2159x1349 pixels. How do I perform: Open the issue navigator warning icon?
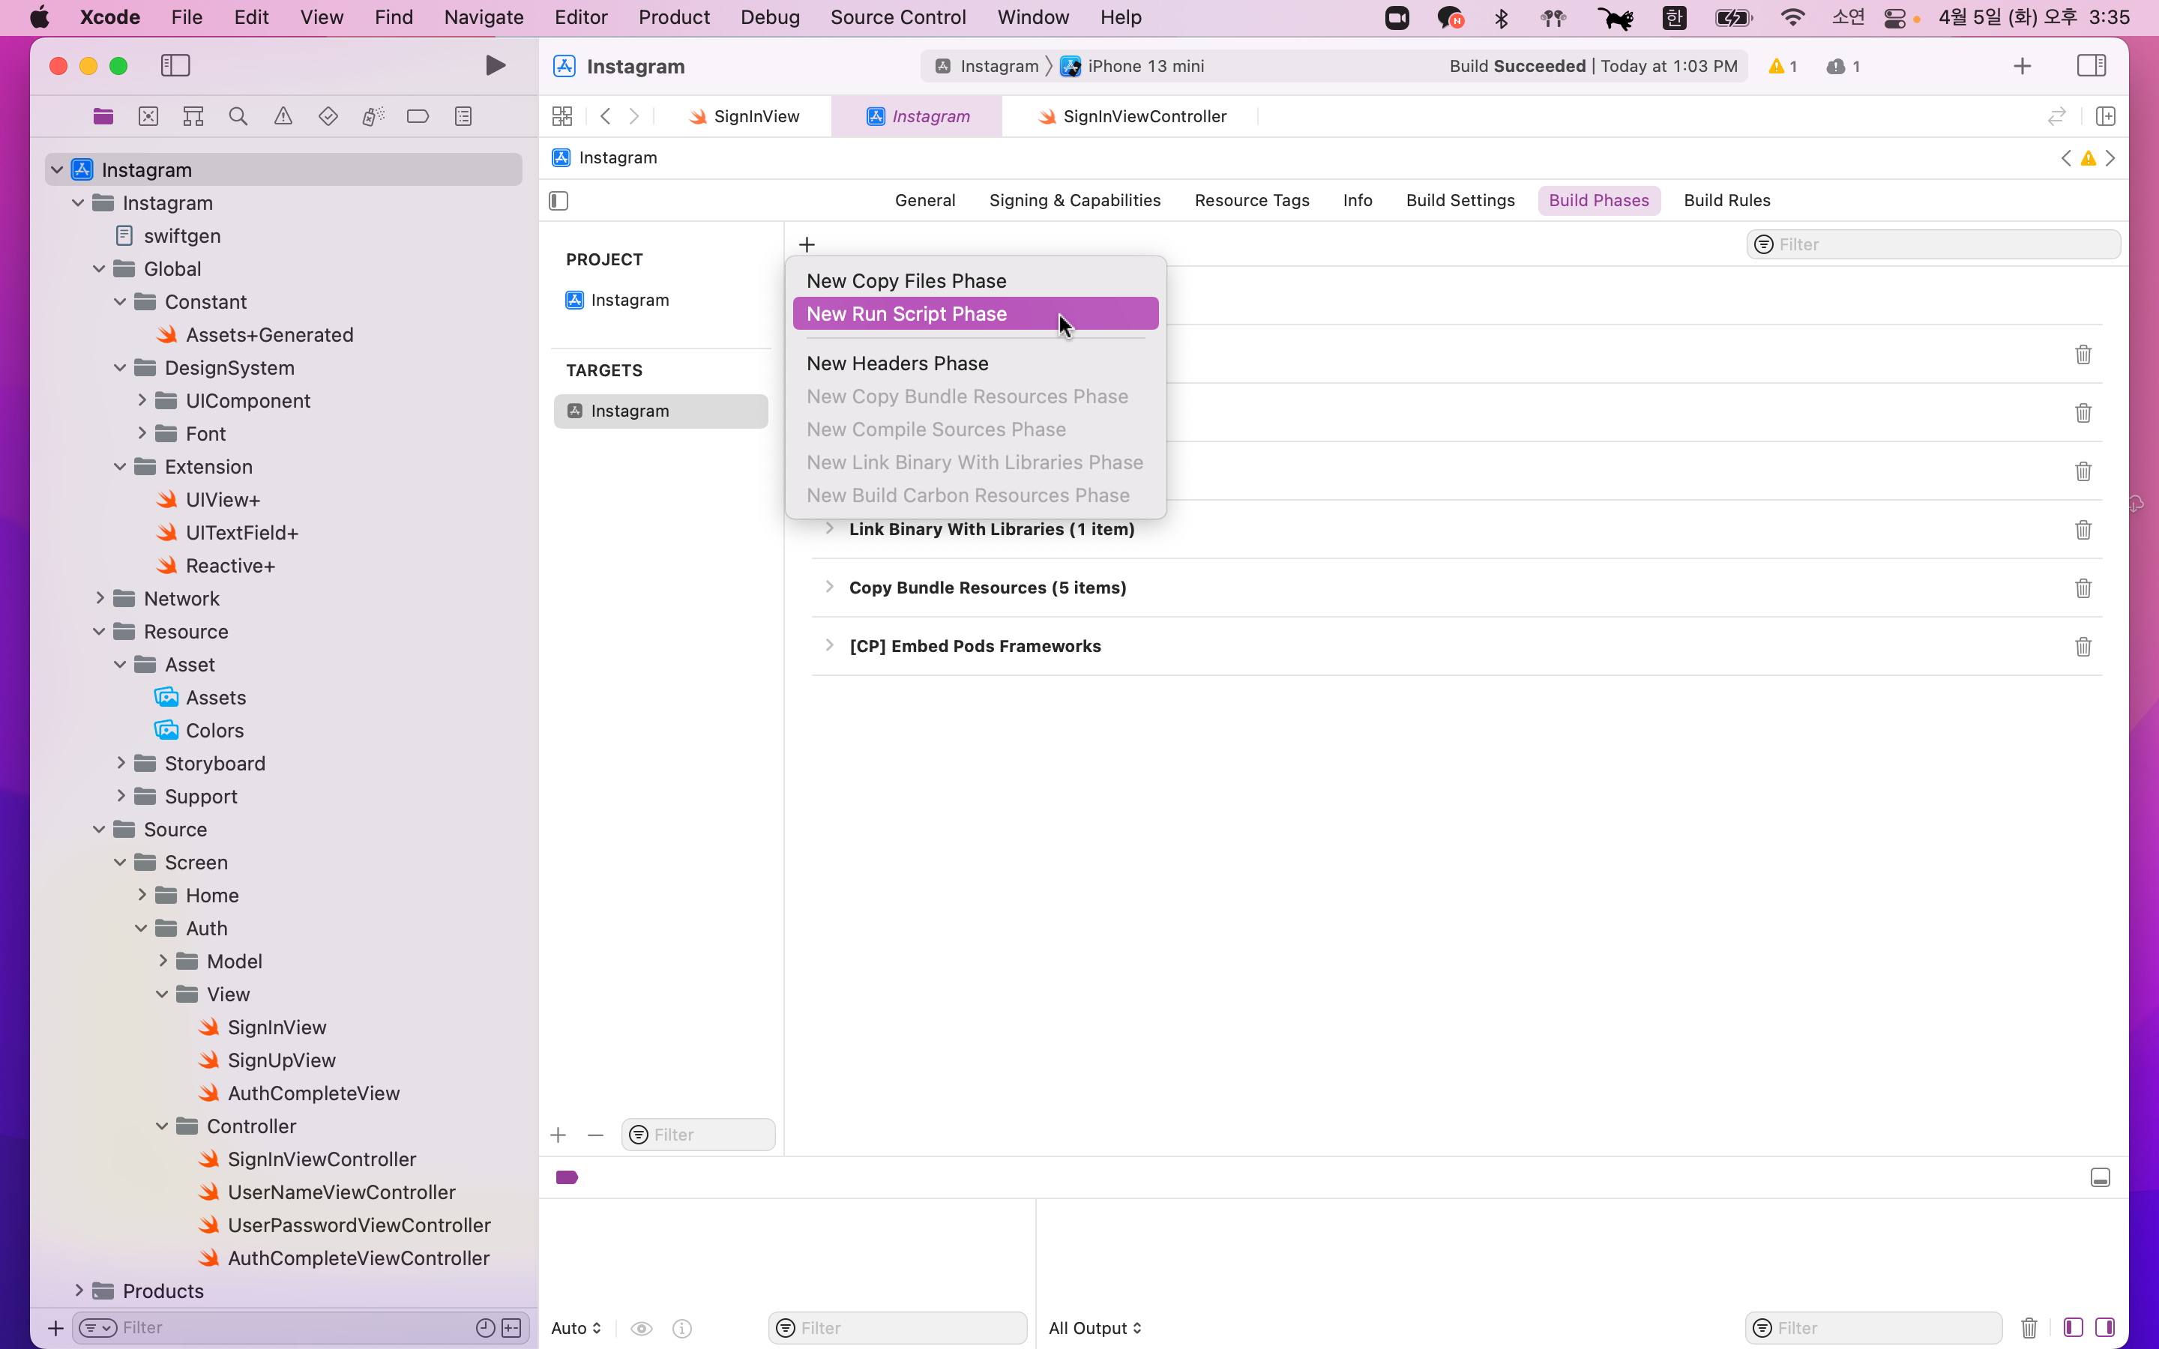point(283,116)
